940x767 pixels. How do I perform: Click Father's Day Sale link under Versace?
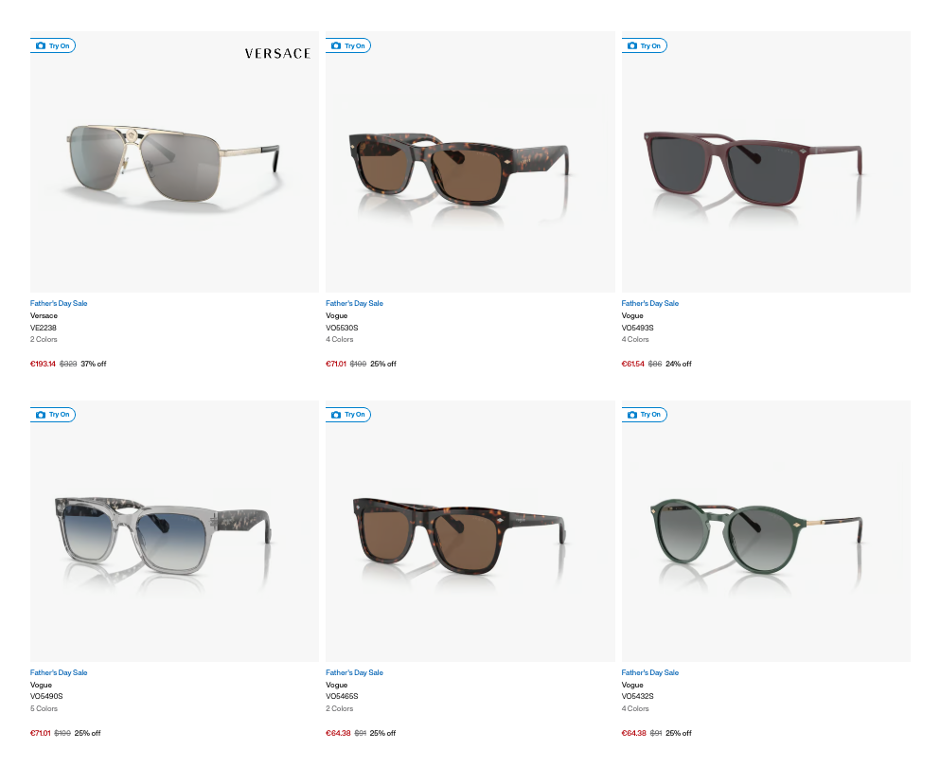coord(59,303)
